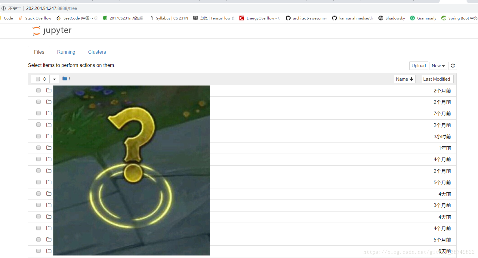Click the Upload button
The height and width of the screenshot is (258, 478).
click(x=419, y=66)
